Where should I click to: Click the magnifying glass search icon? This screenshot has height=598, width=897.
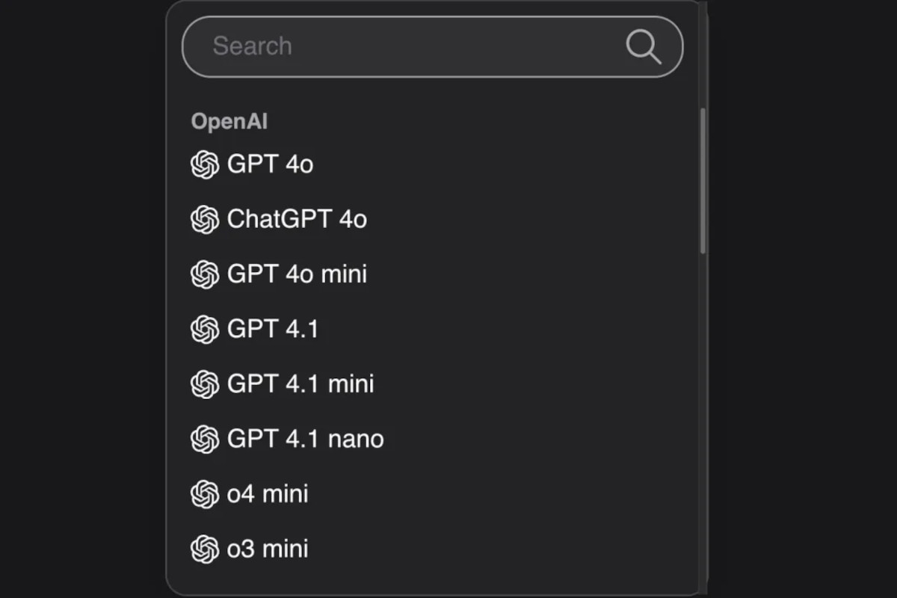(x=643, y=47)
